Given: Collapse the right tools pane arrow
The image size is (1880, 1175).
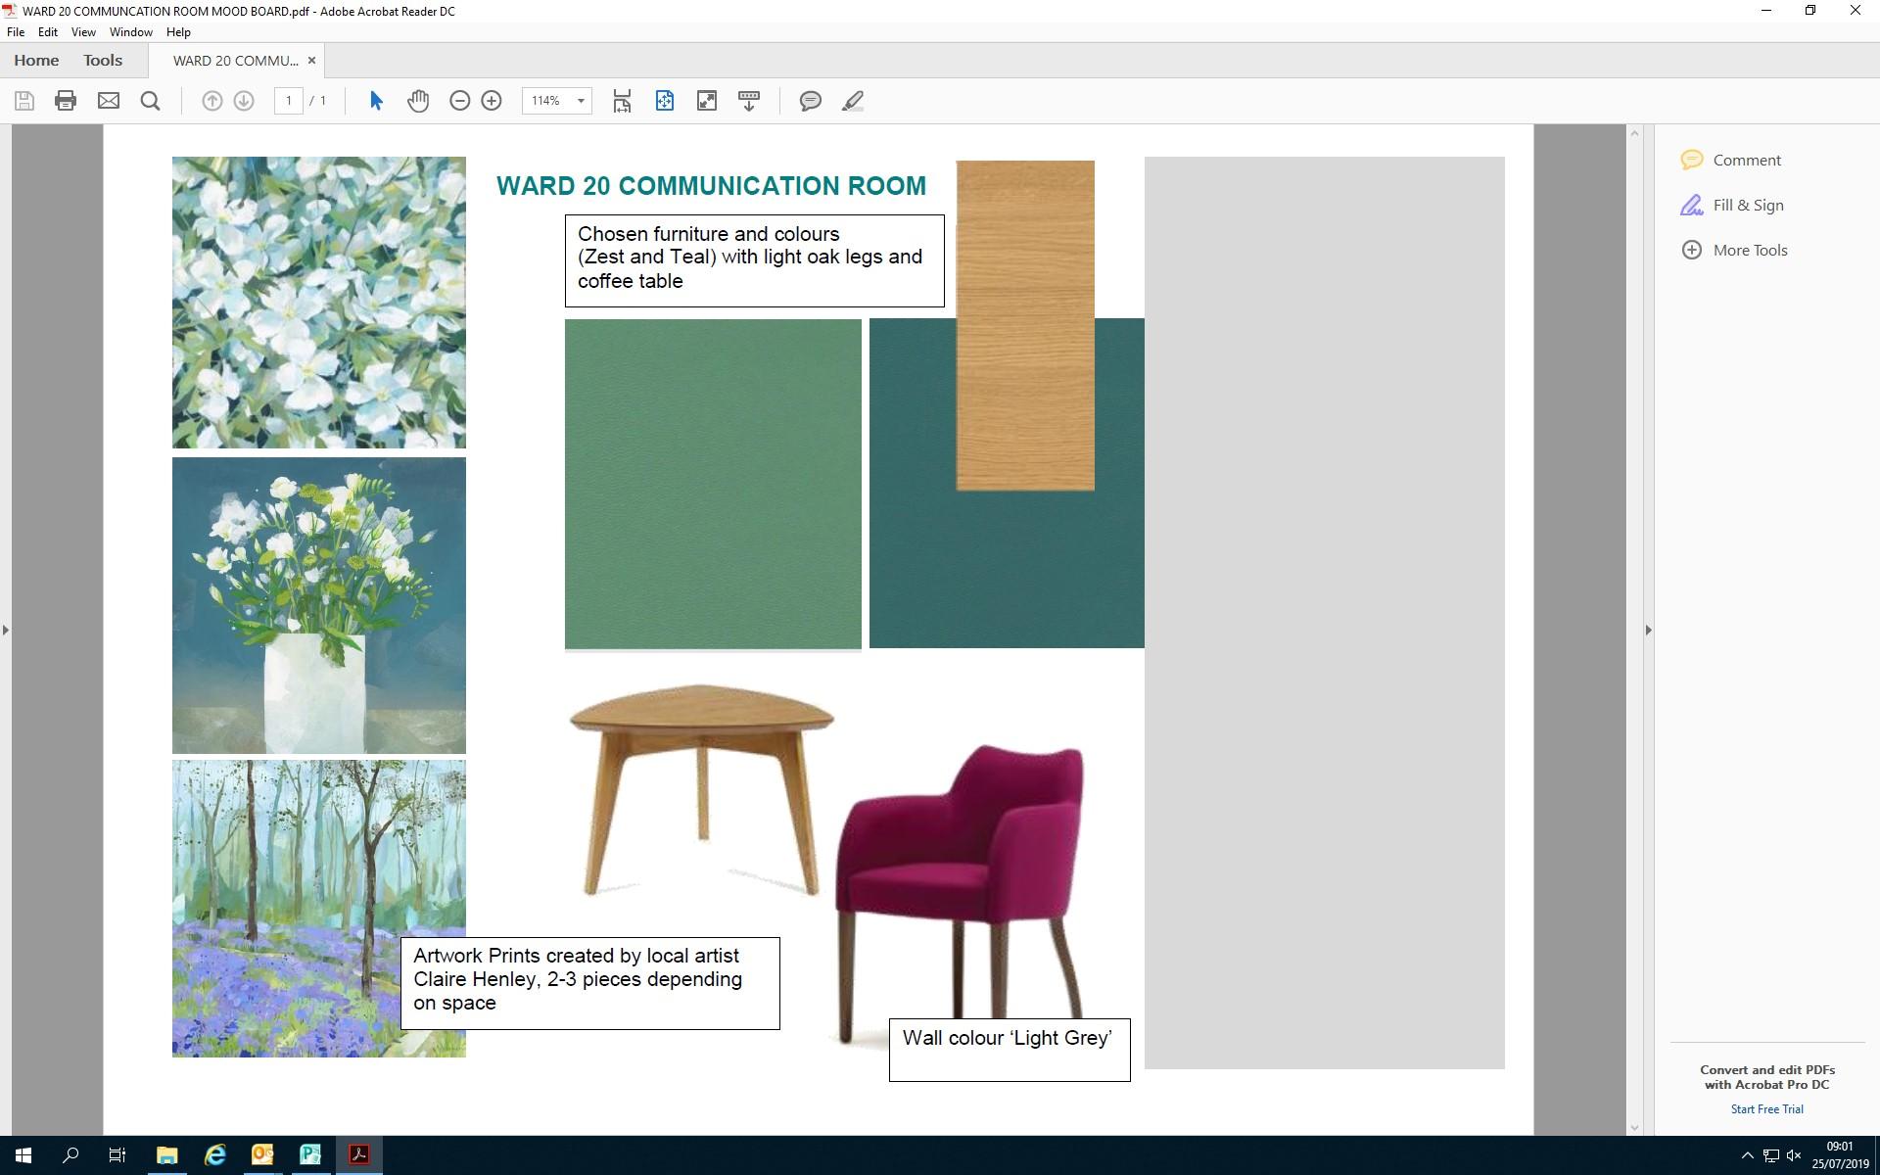Looking at the screenshot, I should 1648,630.
